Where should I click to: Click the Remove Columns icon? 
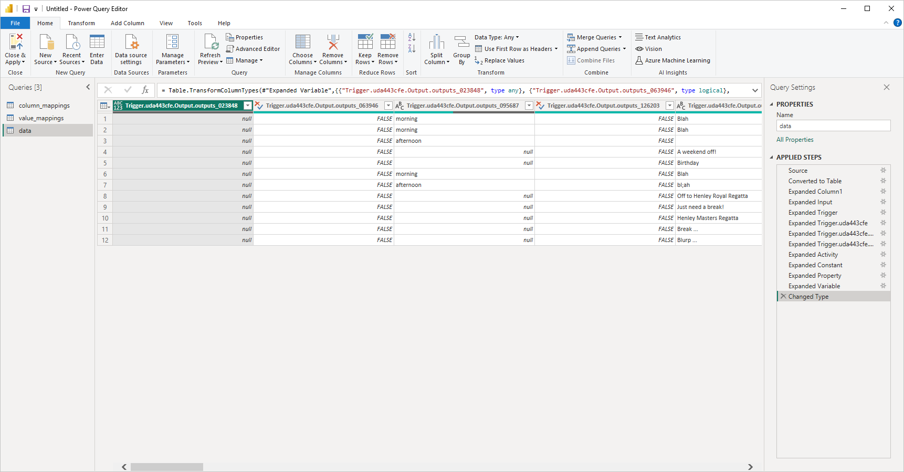[333, 42]
